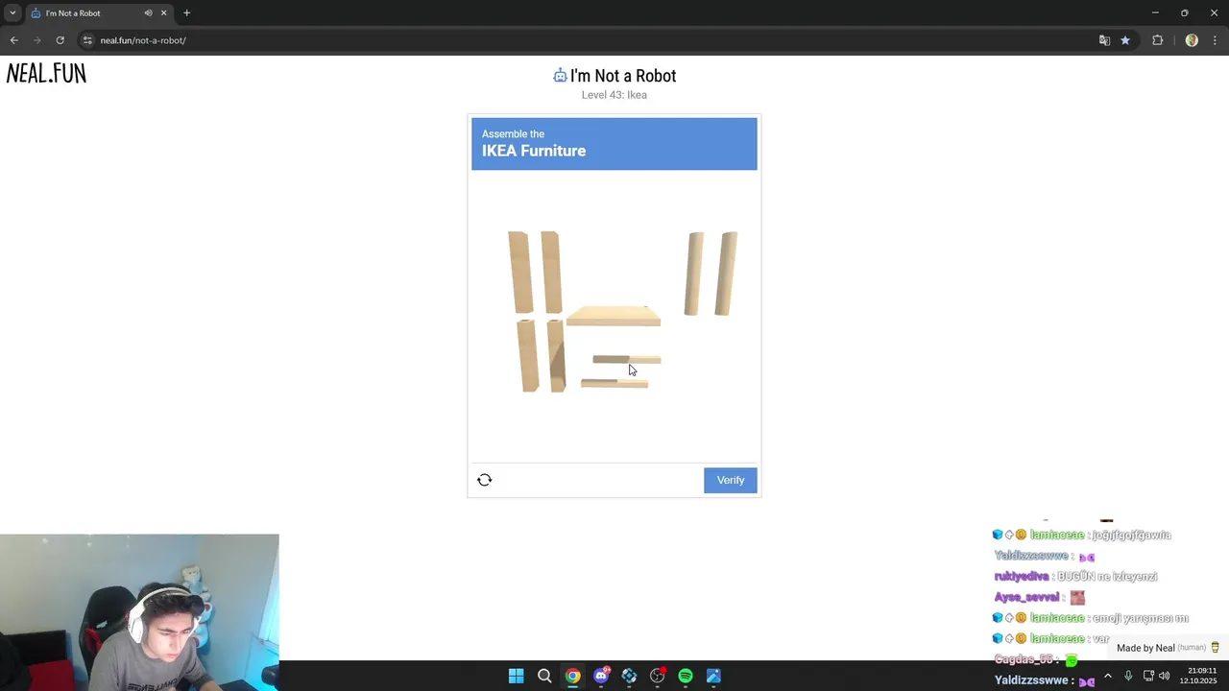The image size is (1229, 691).
Task: Open site information icon in address bar
Action: pyautogui.click(x=87, y=40)
